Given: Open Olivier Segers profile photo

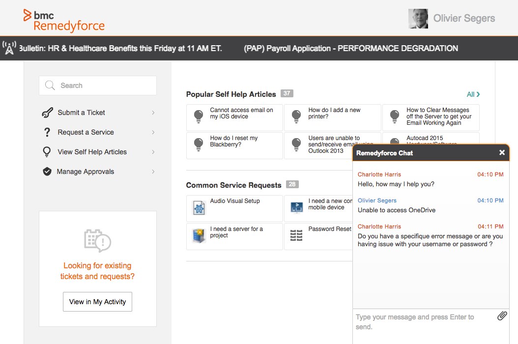Looking at the screenshot, I should [418, 19].
